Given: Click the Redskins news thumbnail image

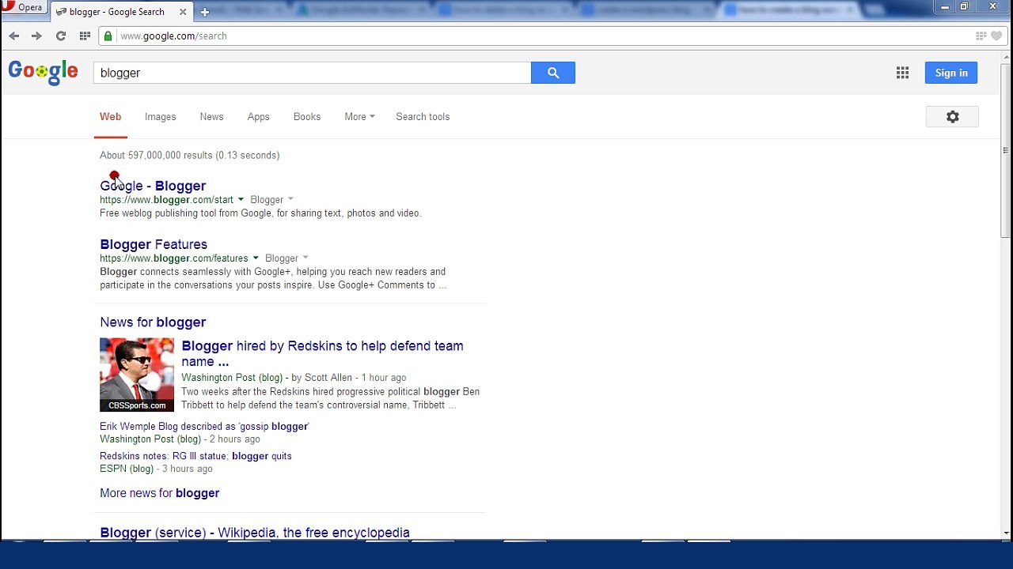Looking at the screenshot, I should click(137, 375).
